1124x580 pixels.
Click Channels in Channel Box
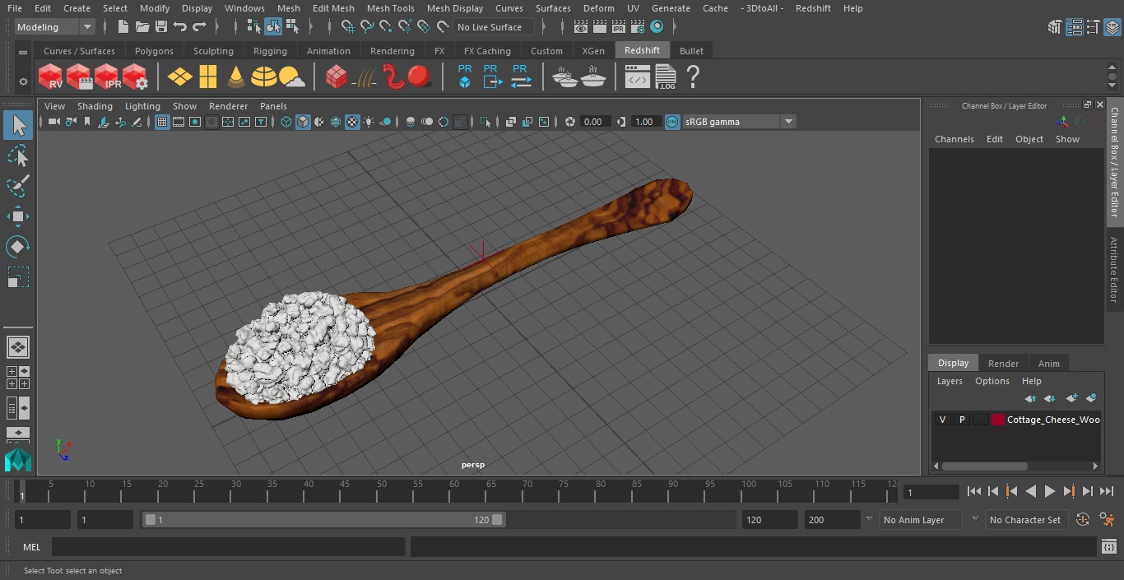pyautogui.click(x=954, y=139)
